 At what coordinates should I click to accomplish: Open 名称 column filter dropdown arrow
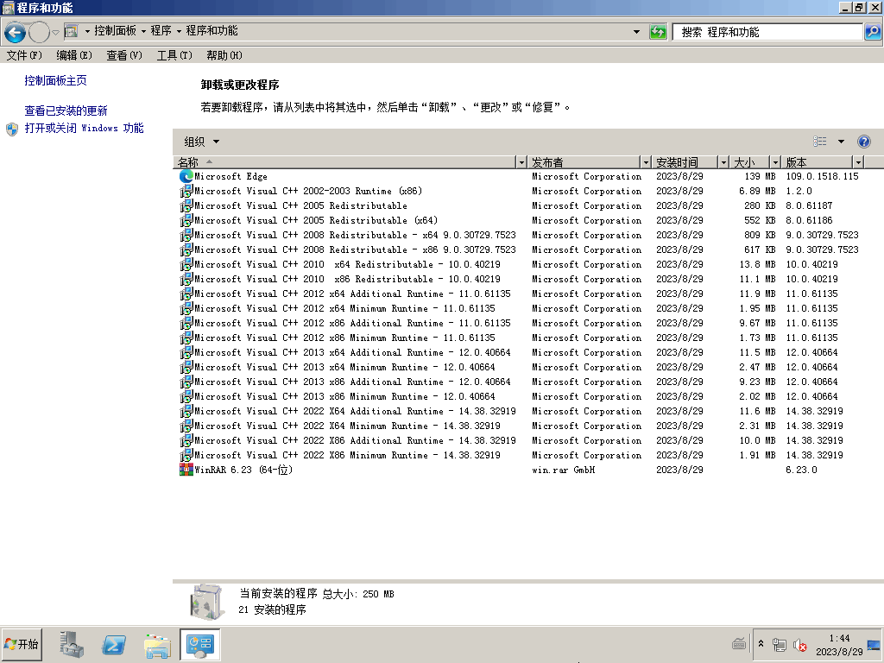pyautogui.click(x=521, y=162)
